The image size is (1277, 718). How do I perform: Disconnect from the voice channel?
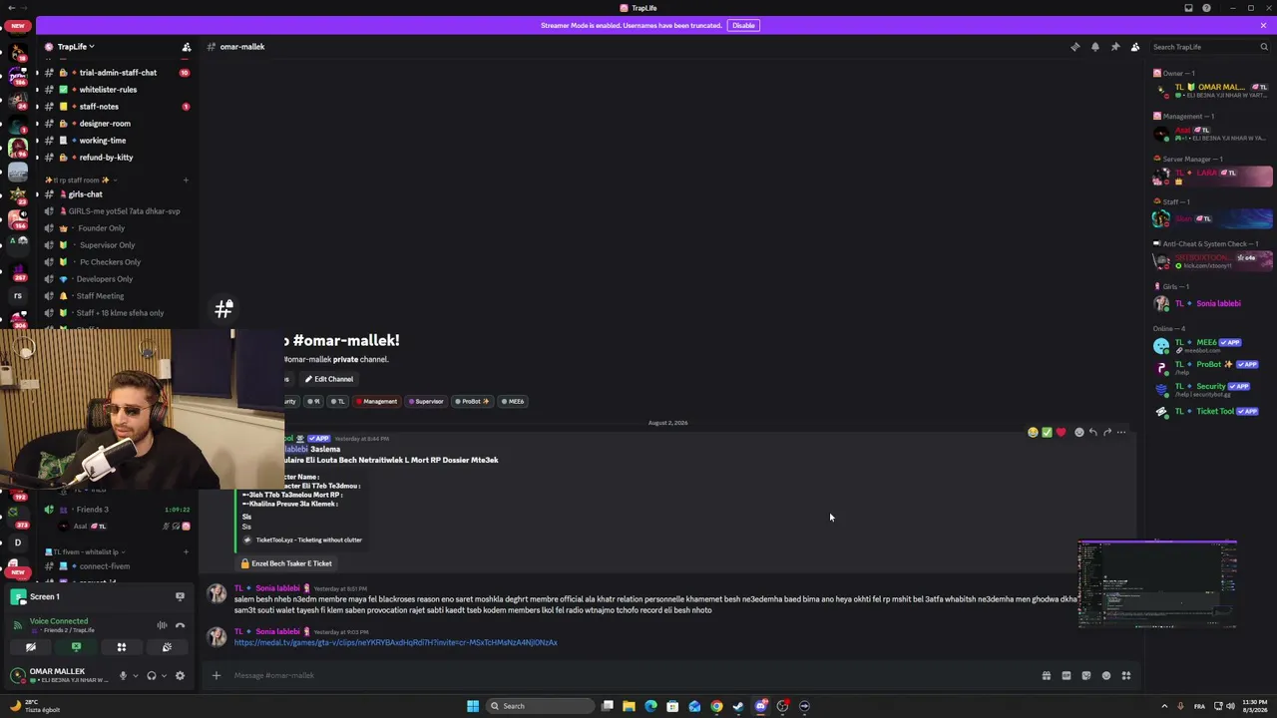click(180, 625)
